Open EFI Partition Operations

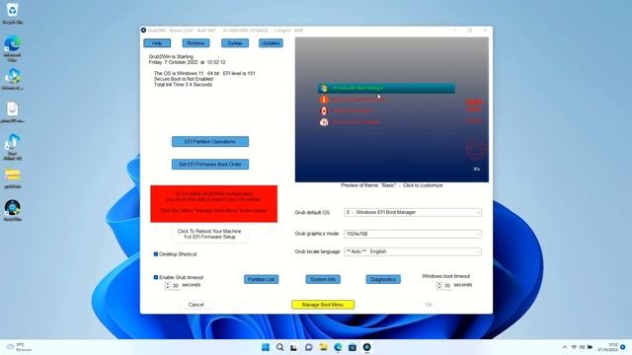coord(210,142)
